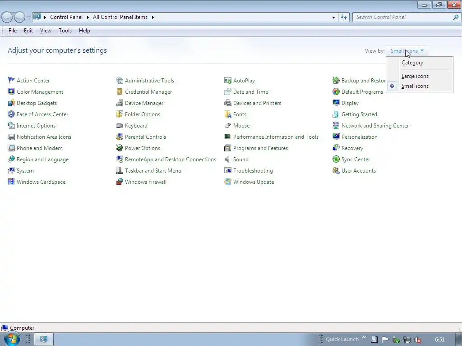Image resolution: width=462 pixels, height=346 pixels.
Task: Click the Power Options icon
Action: (119, 148)
